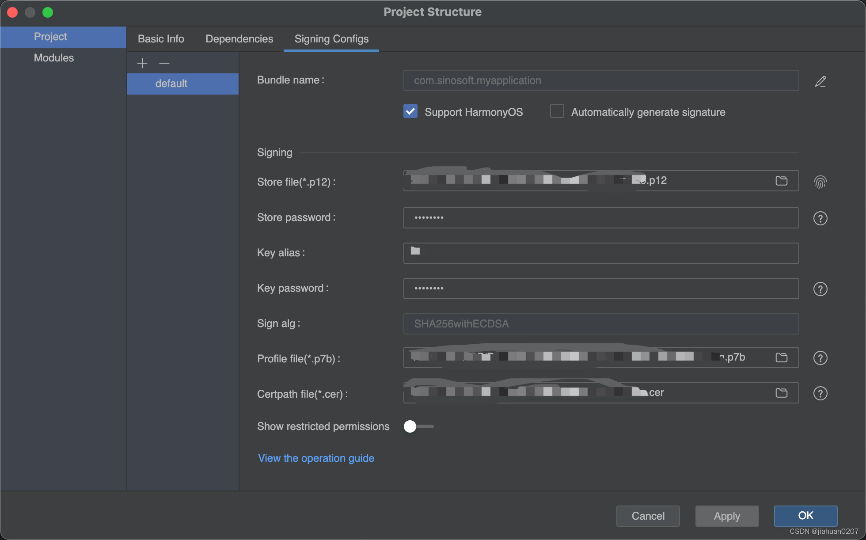866x540 pixels.
Task: Click the Sign alg field
Action: click(601, 324)
